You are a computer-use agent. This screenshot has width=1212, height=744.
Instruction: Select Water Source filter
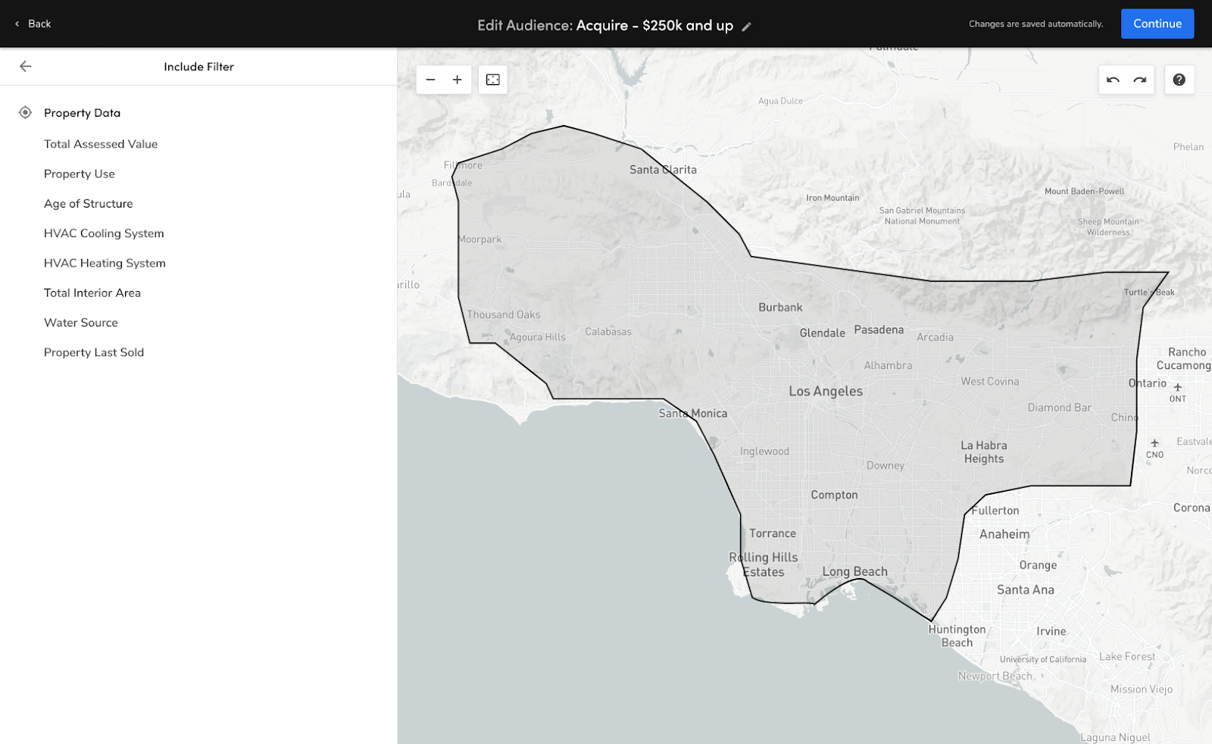pyautogui.click(x=81, y=323)
